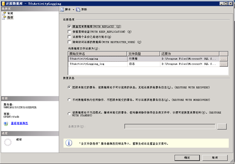Click the General page icon

(x=4, y=13)
